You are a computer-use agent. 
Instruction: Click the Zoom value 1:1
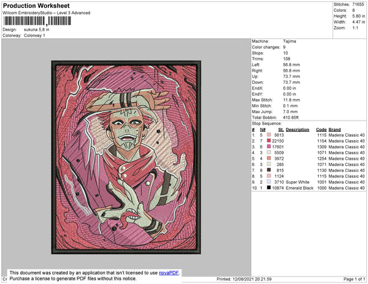coord(355,28)
